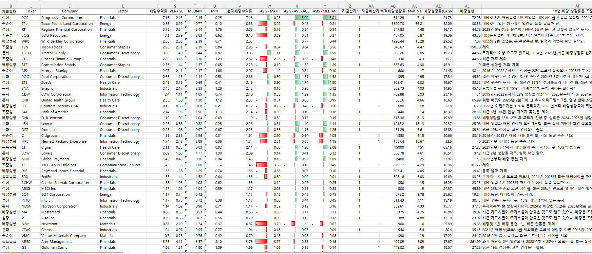Click the INTU ticker cell
Viewport: 592px width, 254px height.
30,200
